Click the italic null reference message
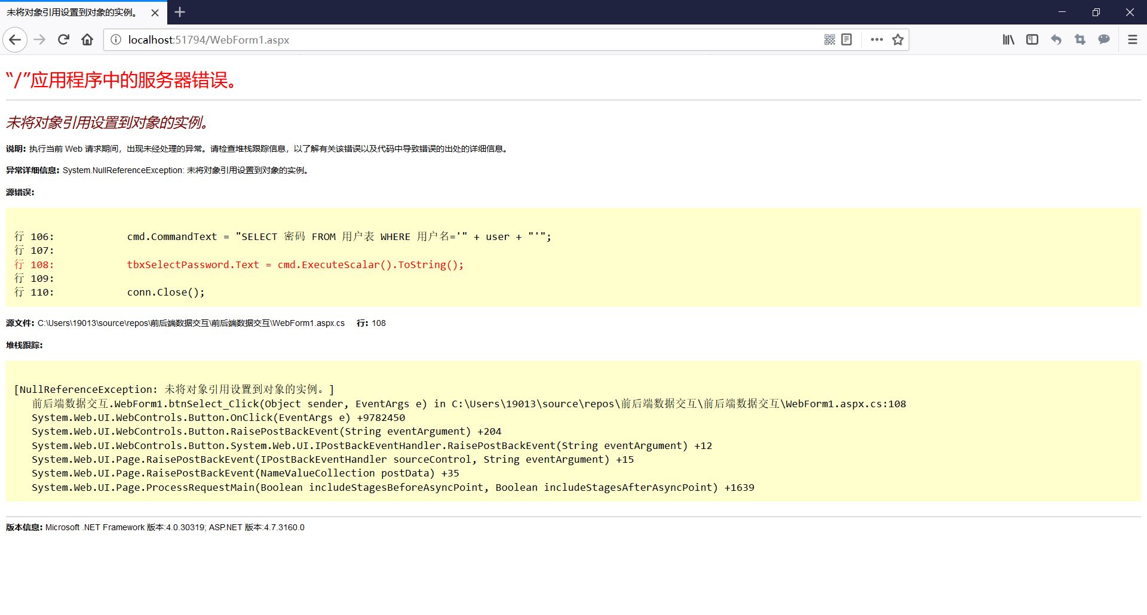1147x615 pixels. point(108,122)
